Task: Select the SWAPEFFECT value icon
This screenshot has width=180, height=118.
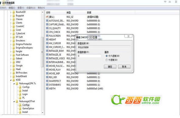Action: point(47,81)
